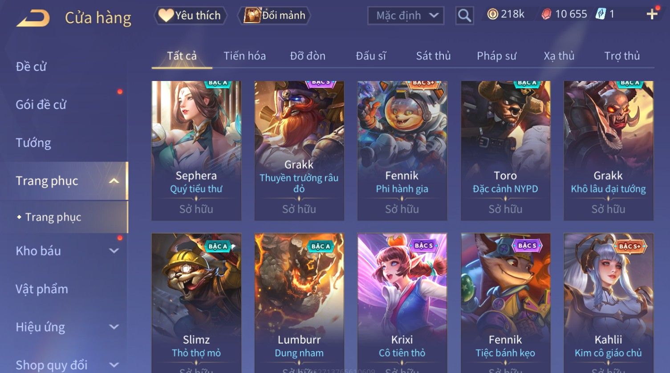
Task: Open the Mặc định sort dropdown
Action: 406,16
